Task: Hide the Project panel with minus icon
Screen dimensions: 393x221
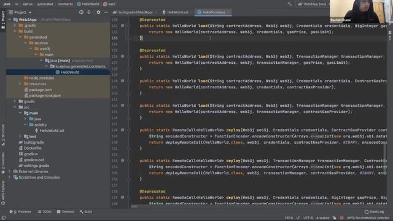Action: [106, 12]
